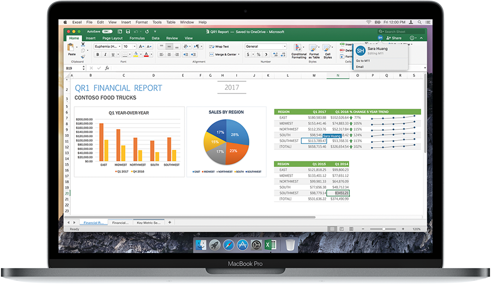Screen dimensions: 491x285
Task: Click the Decrease Indent icon
Action: coord(185,54)
